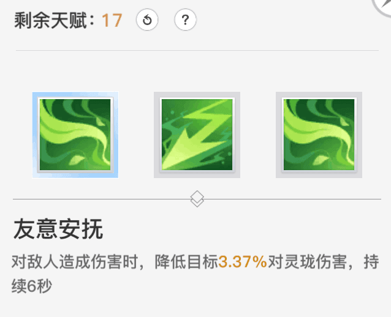Click the 降低目标 phrase before the percentage
Screen dimensions: 391x317
(x=186, y=262)
